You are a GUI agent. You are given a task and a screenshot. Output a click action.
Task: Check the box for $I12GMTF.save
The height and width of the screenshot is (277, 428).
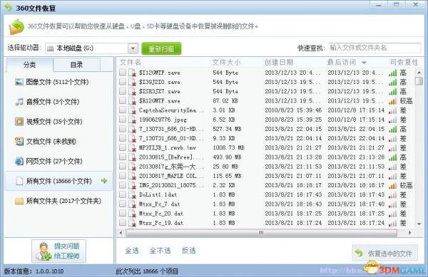click(x=123, y=73)
